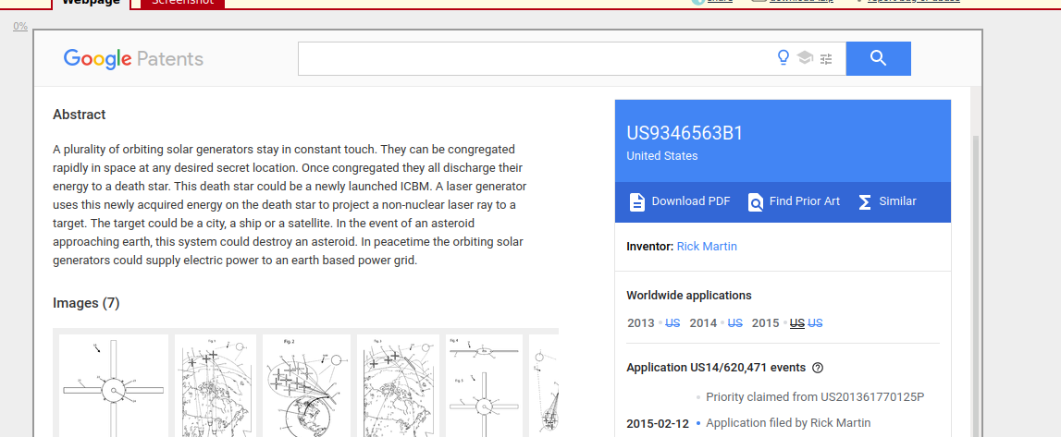Select the patent number US9346563B1
The image size is (1061, 437).
point(685,133)
